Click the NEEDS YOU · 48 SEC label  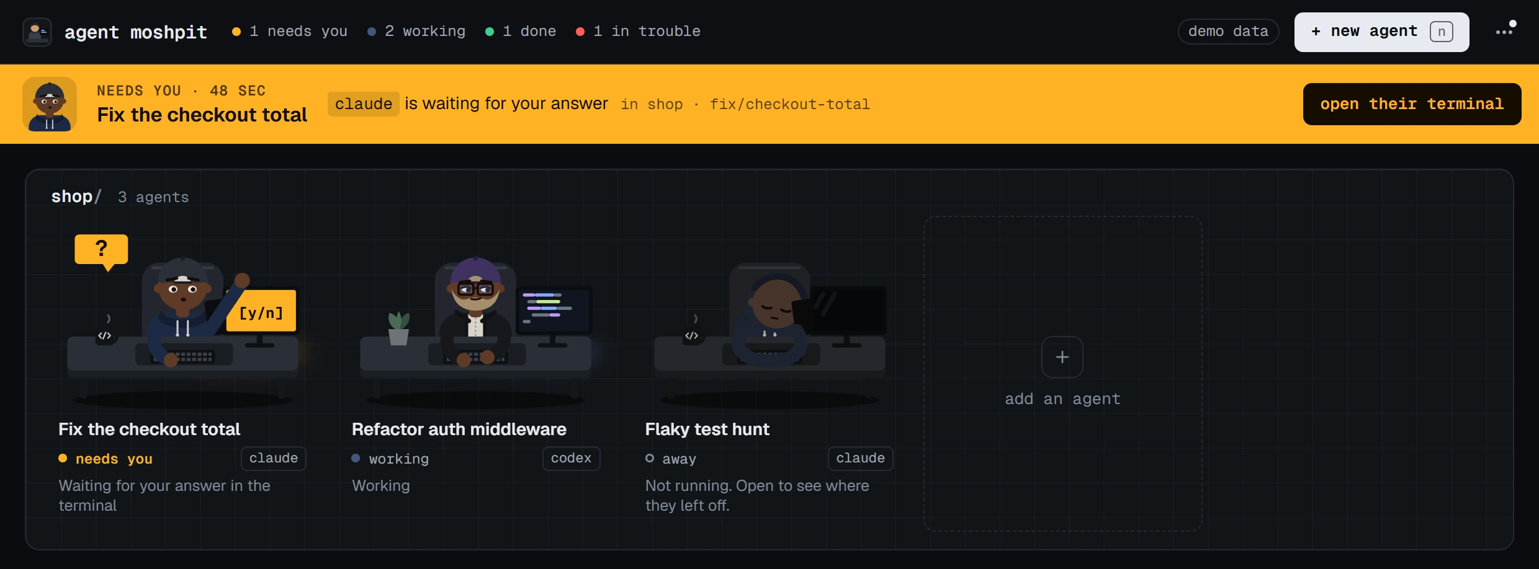[181, 90]
